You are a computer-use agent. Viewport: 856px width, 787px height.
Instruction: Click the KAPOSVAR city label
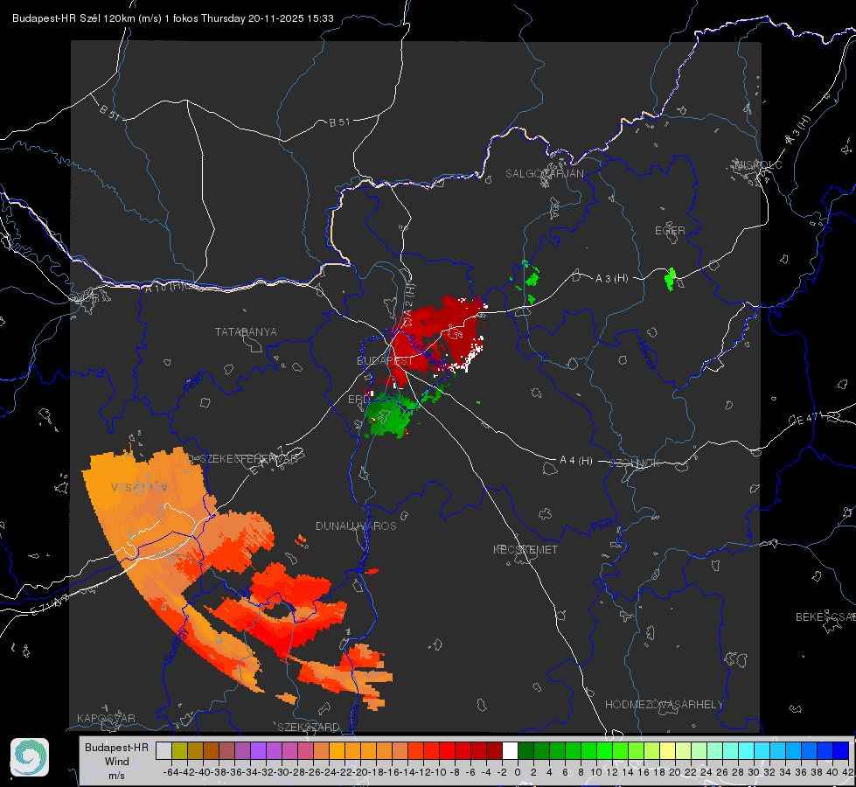point(106,718)
